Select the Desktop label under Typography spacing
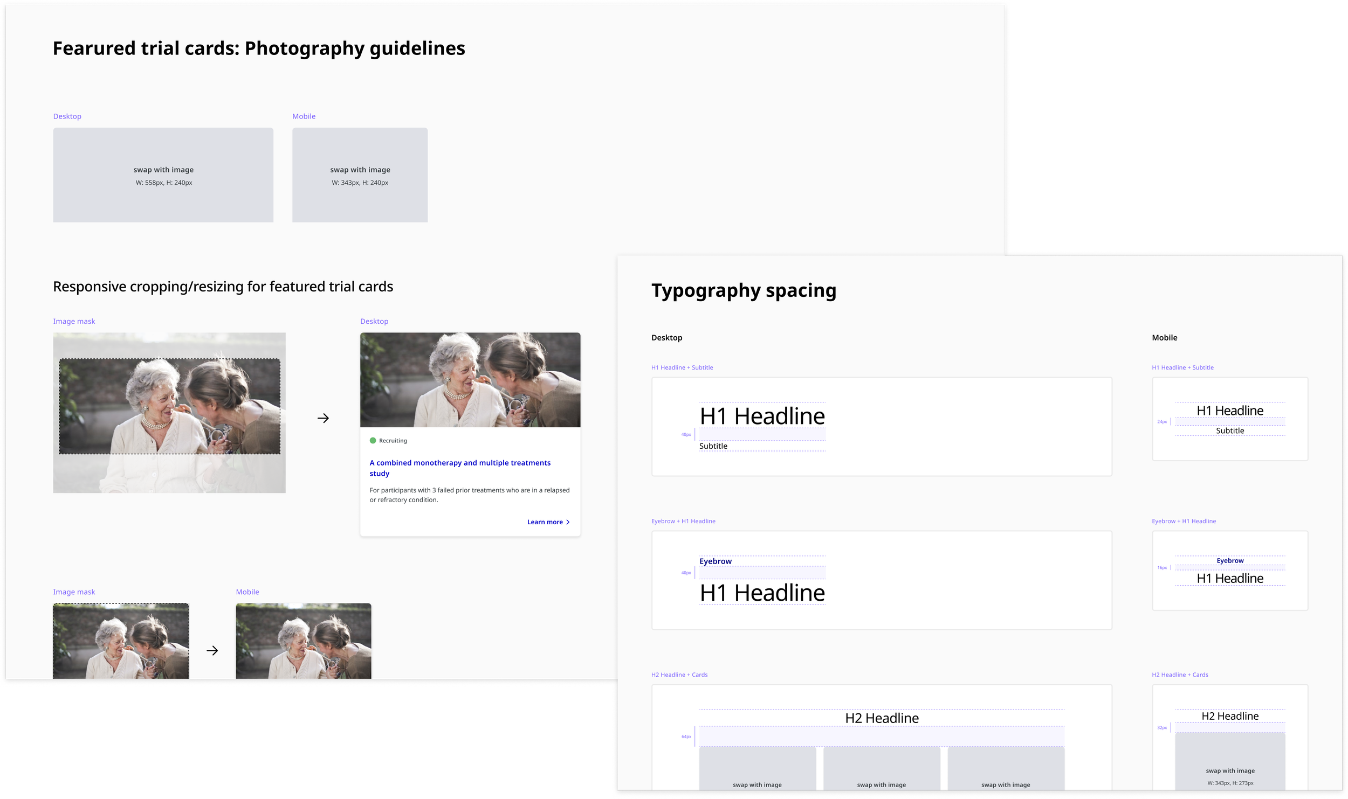The height and width of the screenshot is (799, 1348). point(666,337)
